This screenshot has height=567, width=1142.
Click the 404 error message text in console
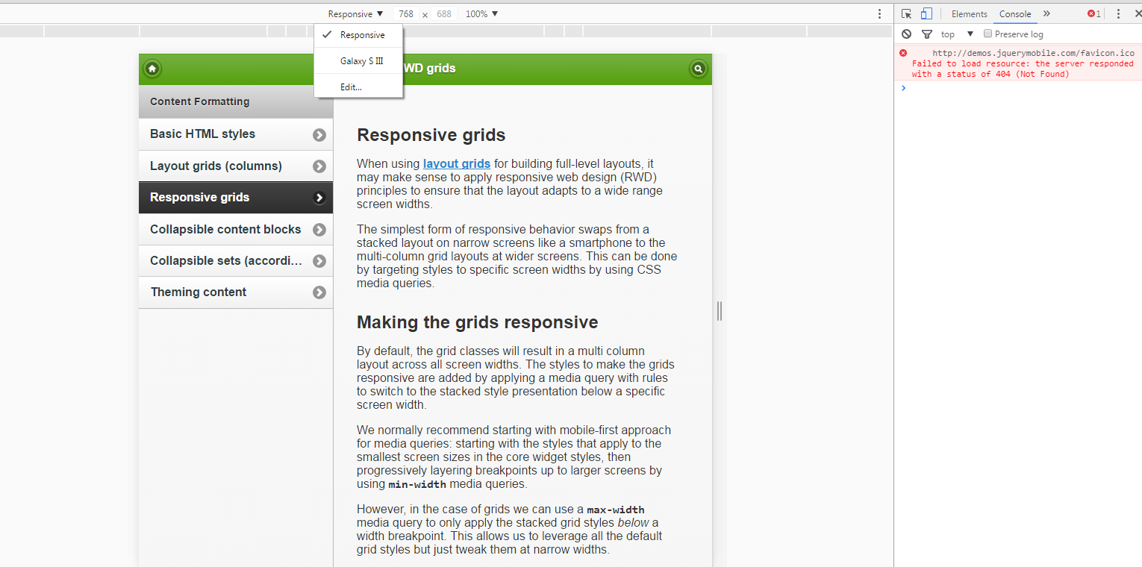click(x=1023, y=69)
